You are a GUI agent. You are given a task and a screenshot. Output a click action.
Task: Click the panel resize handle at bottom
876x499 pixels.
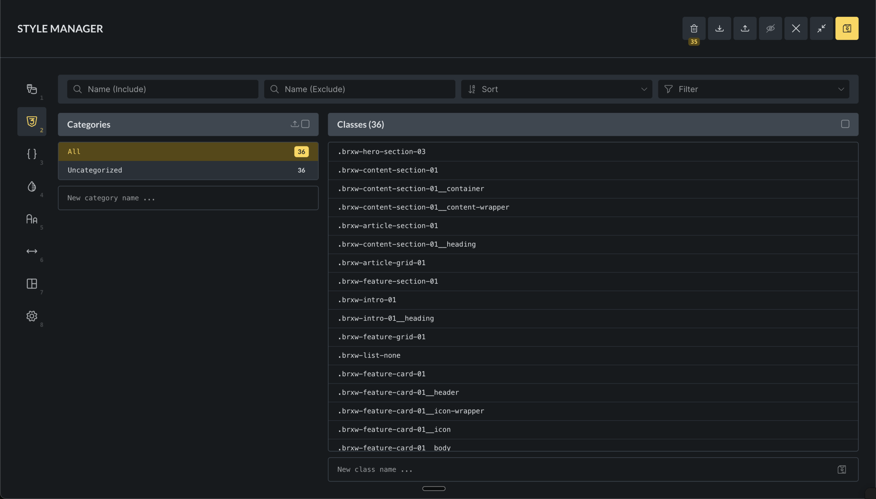(x=434, y=488)
